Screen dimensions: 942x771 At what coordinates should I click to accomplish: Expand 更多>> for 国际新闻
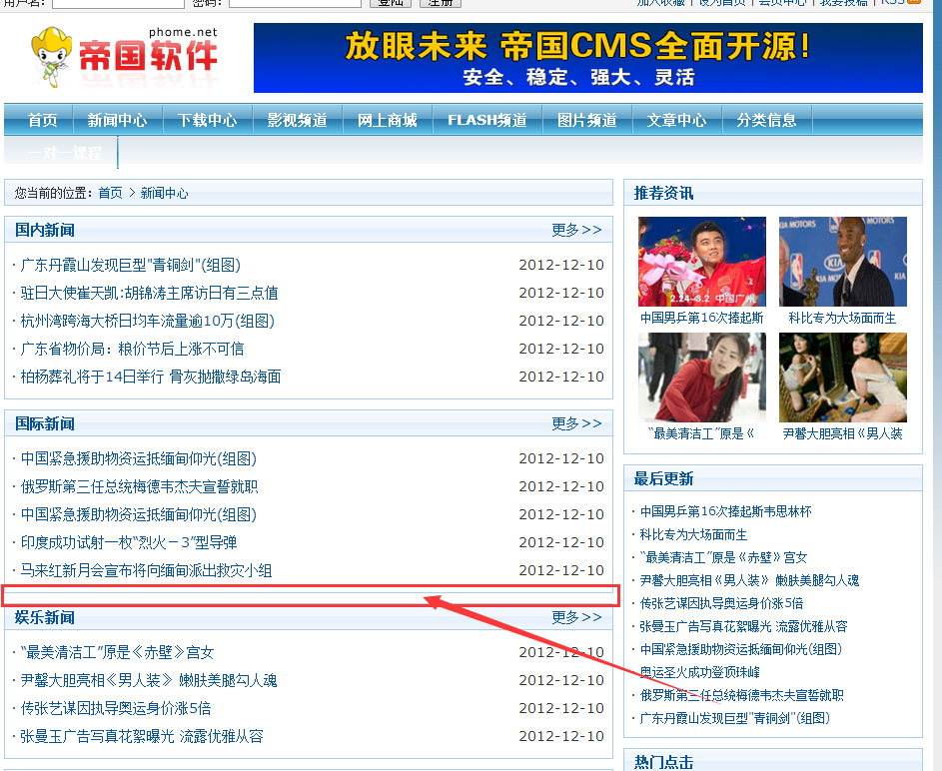point(576,423)
